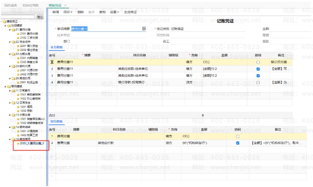Click the 凭证类别 field

point(208,29)
